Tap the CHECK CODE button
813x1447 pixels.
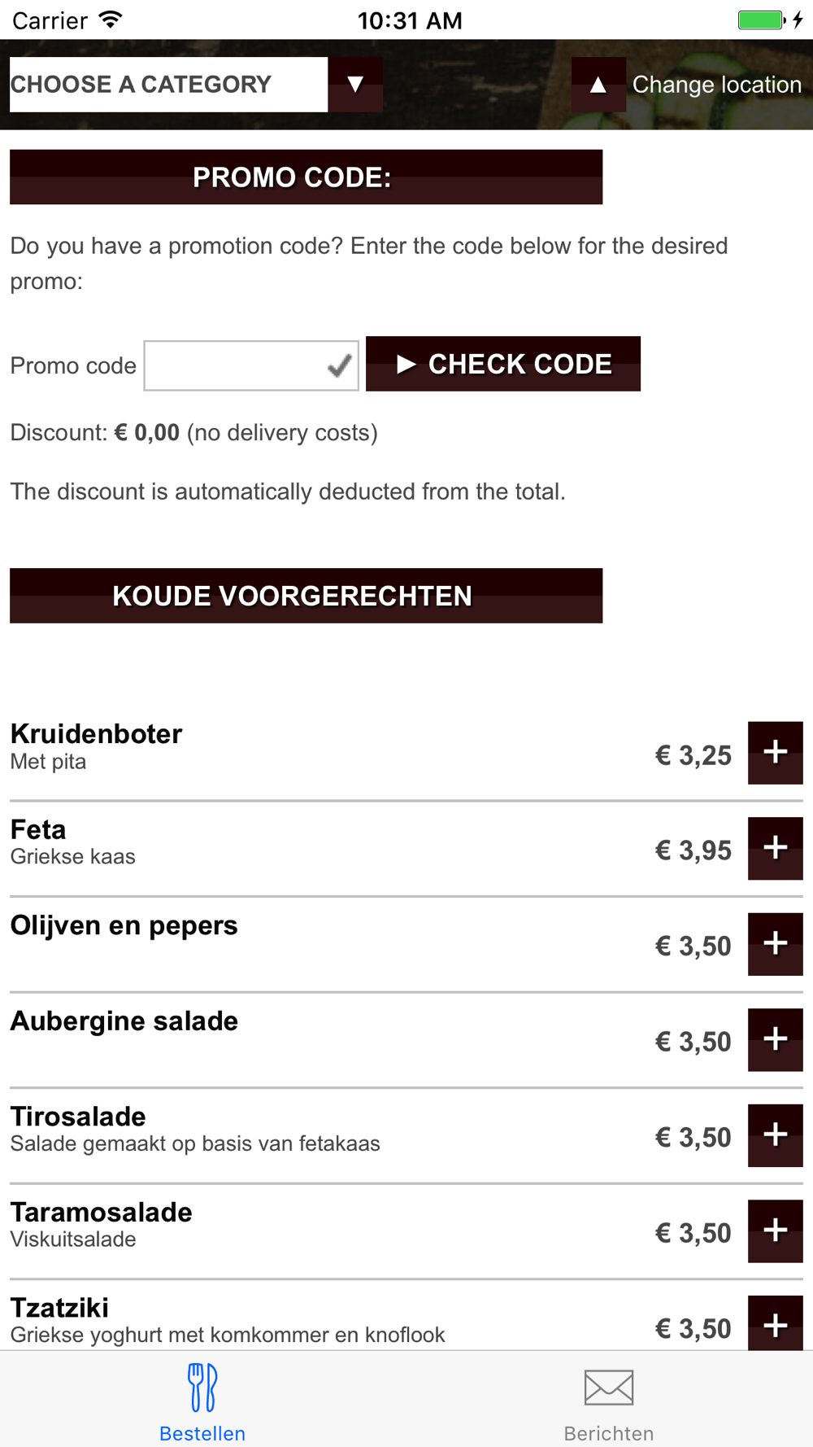pyautogui.click(x=503, y=364)
